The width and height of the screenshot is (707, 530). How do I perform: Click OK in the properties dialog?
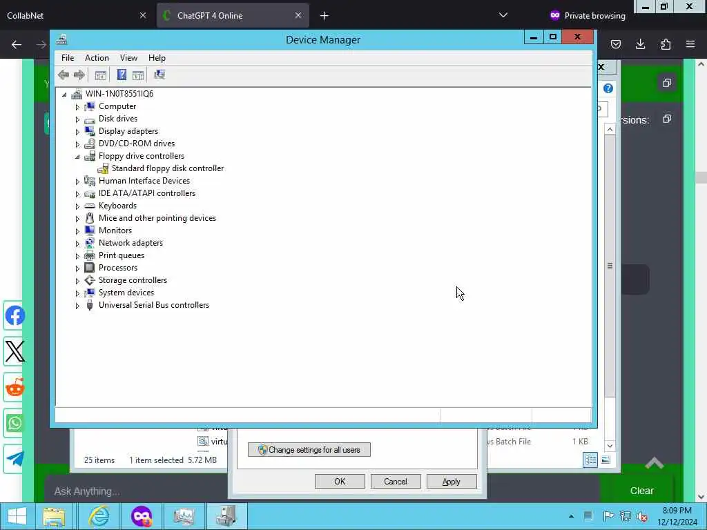pyautogui.click(x=340, y=481)
